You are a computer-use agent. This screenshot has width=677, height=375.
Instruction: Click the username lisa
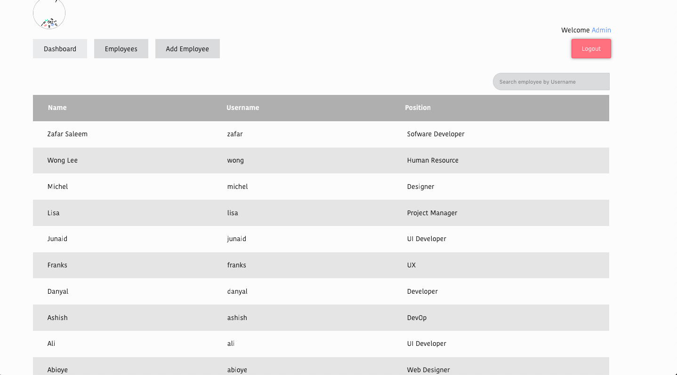coord(233,213)
